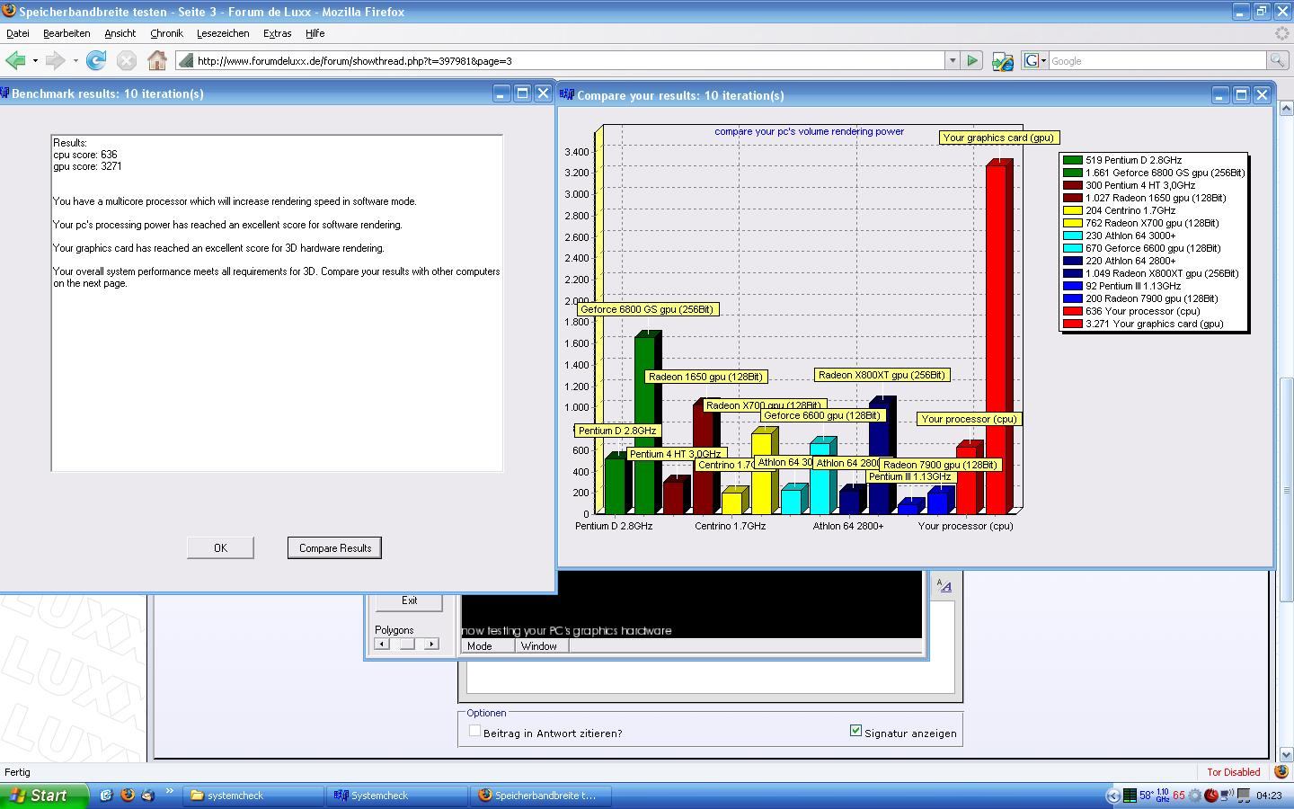Click the Compare Results button
1294x809 pixels.
[334, 547]
